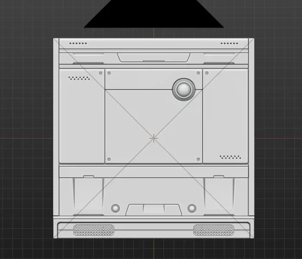This screenshot has height=259, width=302.
Task: Click the center panel's top-left screw
Action: pos(109,73)
